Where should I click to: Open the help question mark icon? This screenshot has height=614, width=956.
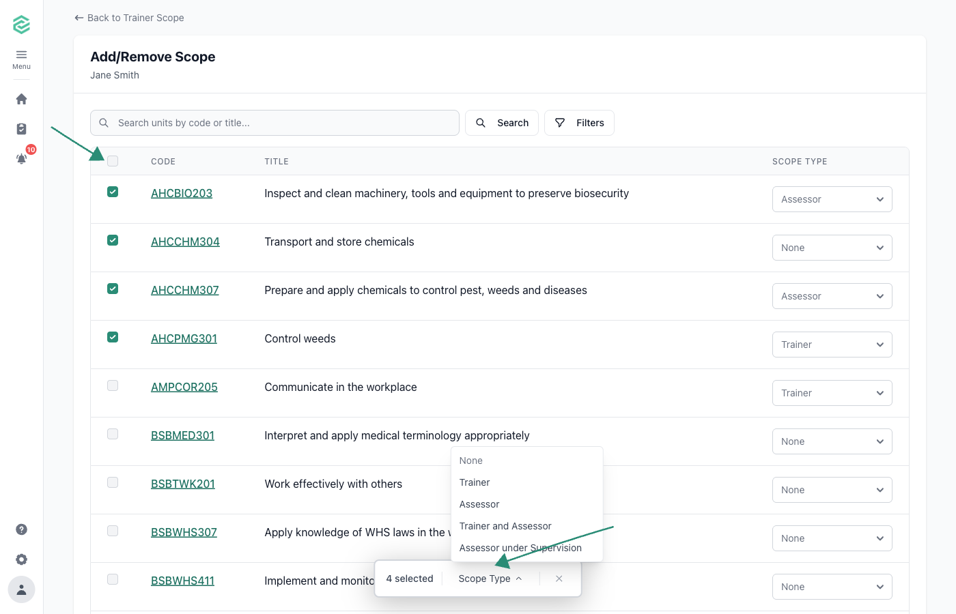[x=21, y=529]
